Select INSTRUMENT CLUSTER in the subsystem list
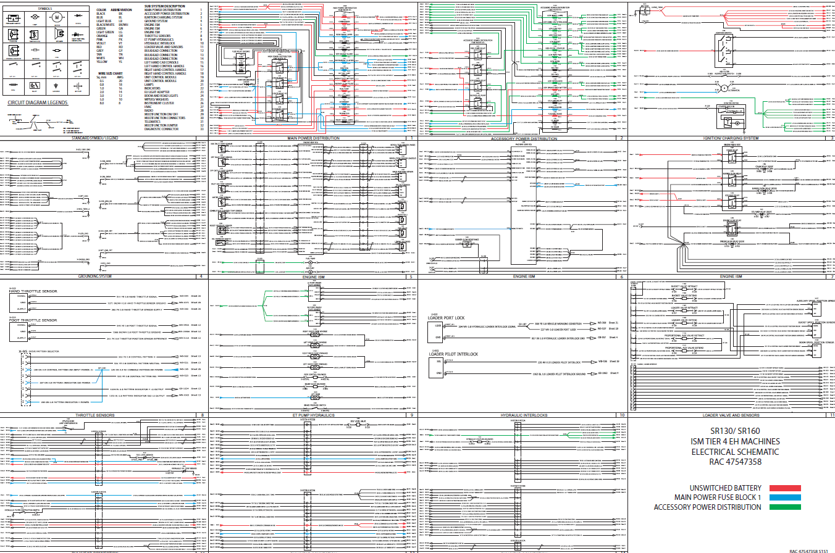Viewport: 835px width, 553px height. click(x=159, y=103)
